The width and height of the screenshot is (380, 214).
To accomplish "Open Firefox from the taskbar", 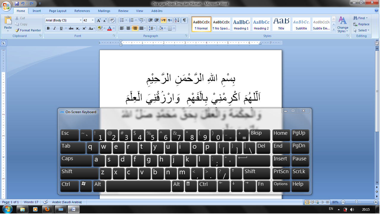I will click(47, 209).
